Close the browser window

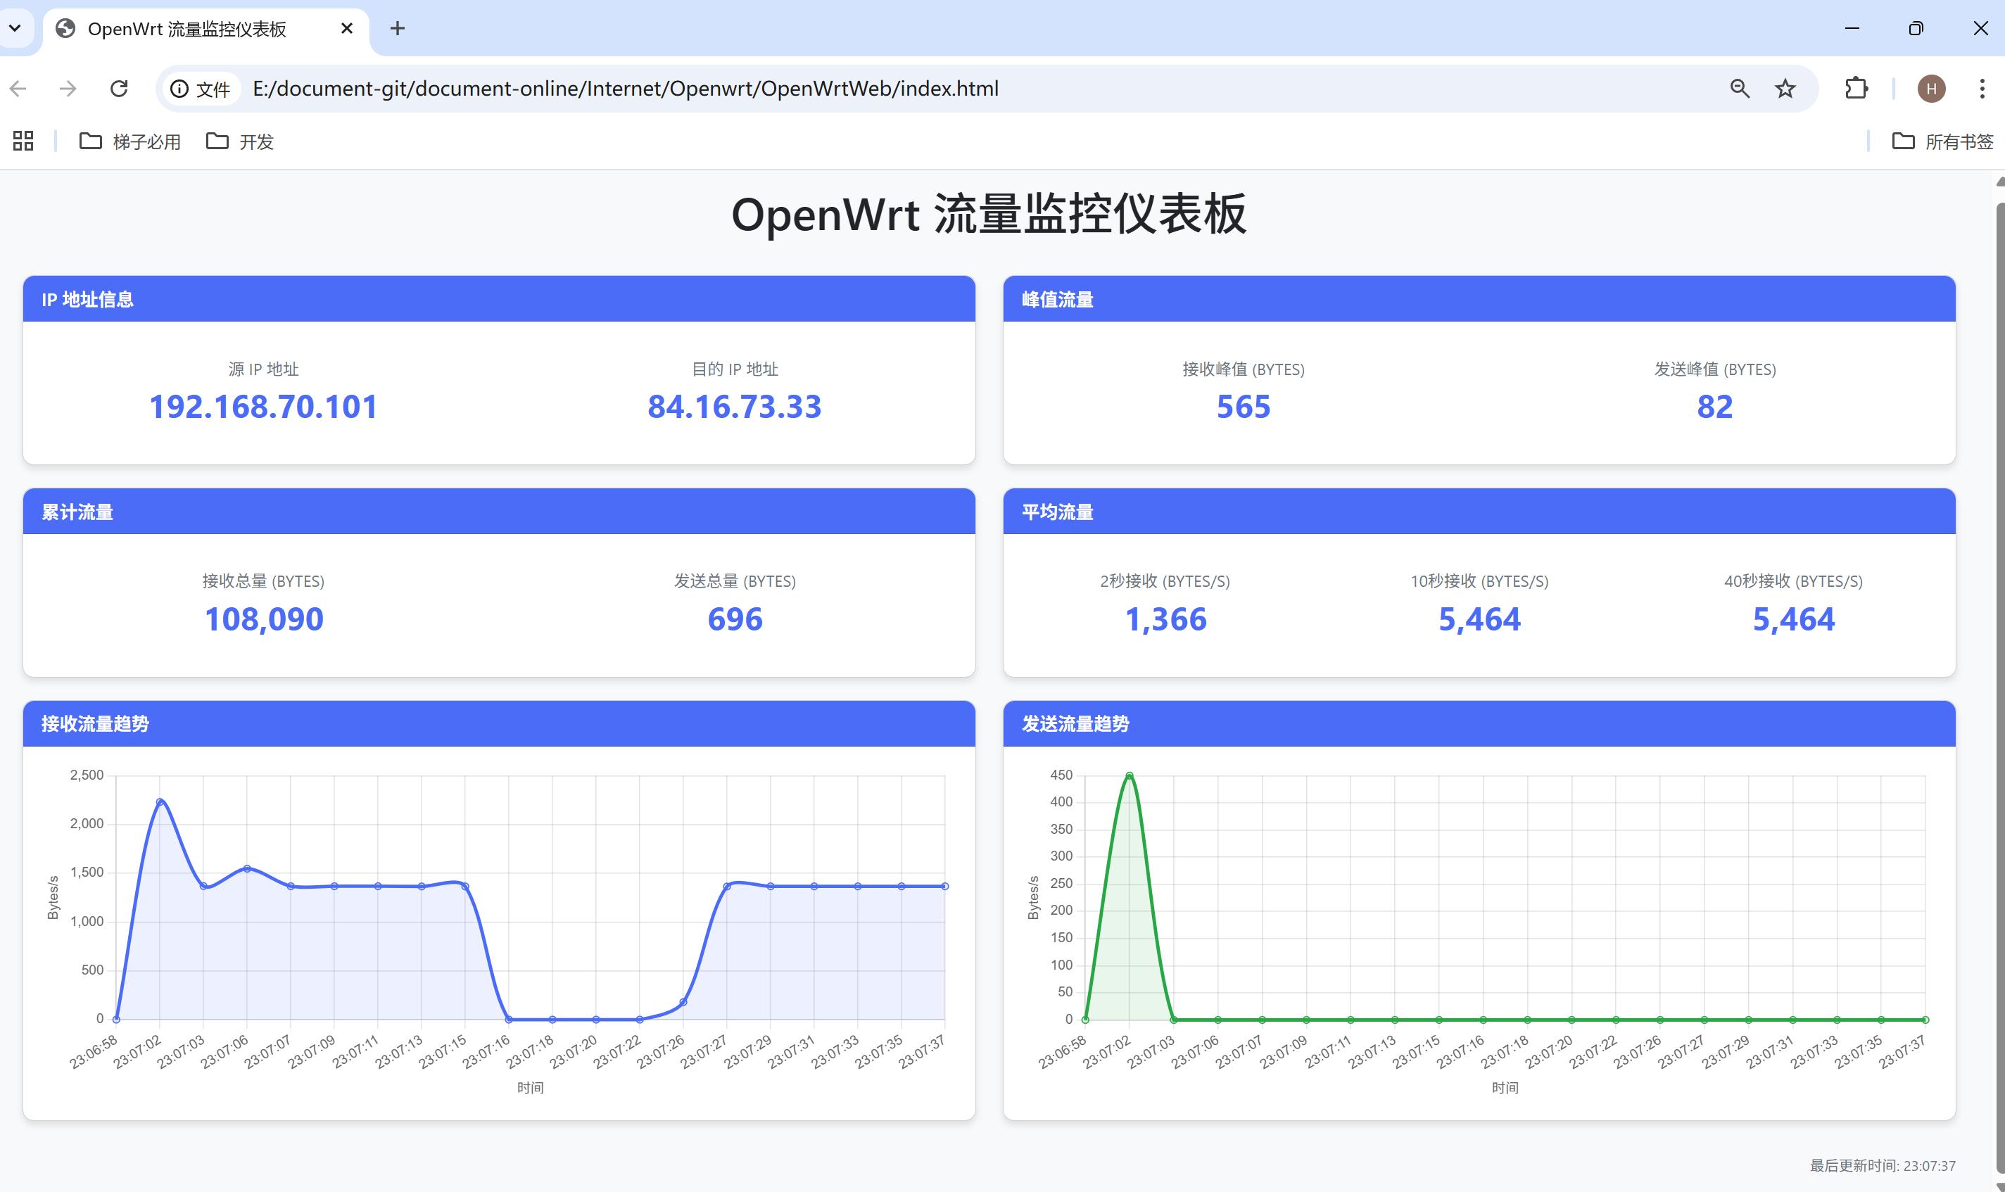pyautogui.click(x=1980, y=28)
